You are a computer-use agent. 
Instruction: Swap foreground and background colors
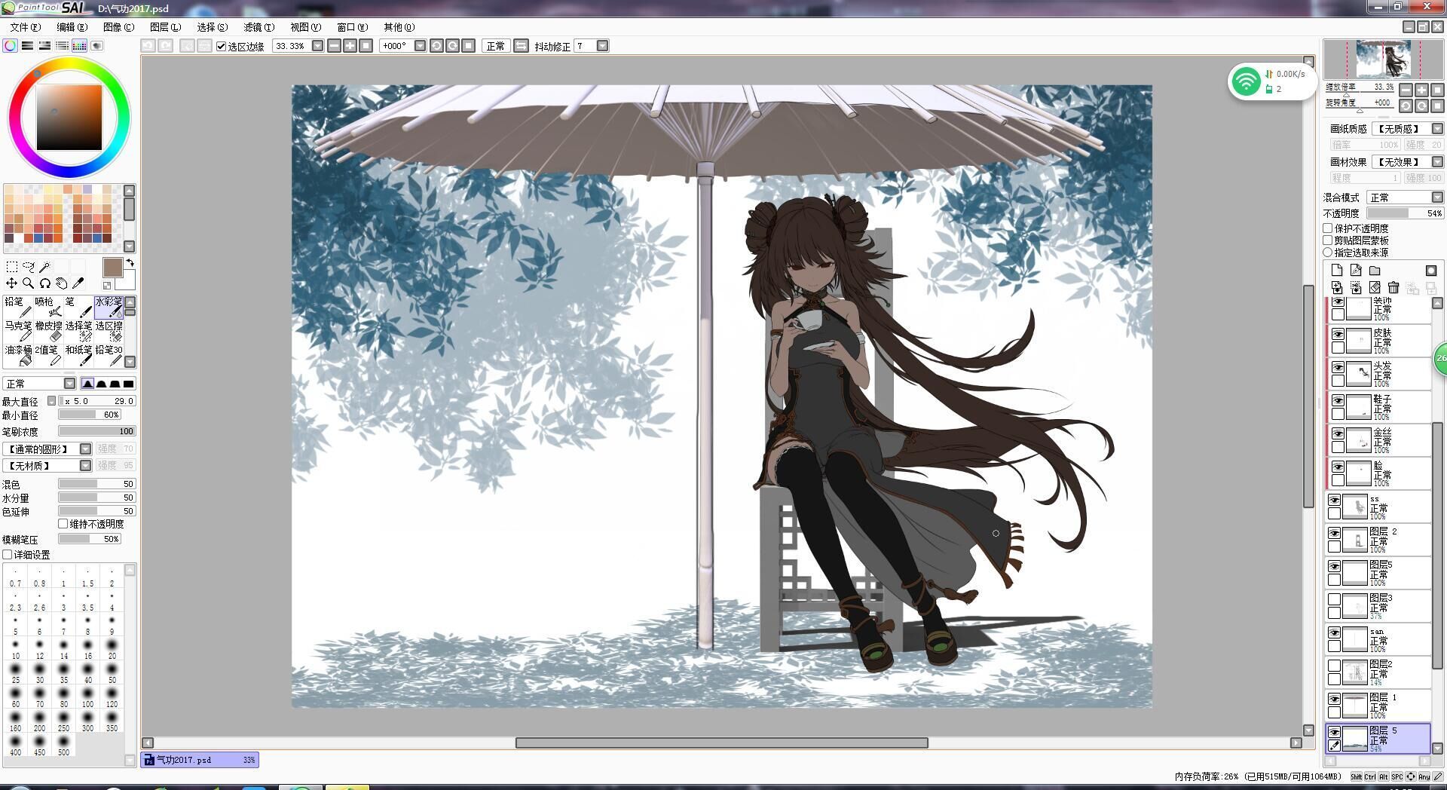point(130,263)
